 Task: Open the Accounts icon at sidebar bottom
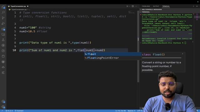[3, 101]
